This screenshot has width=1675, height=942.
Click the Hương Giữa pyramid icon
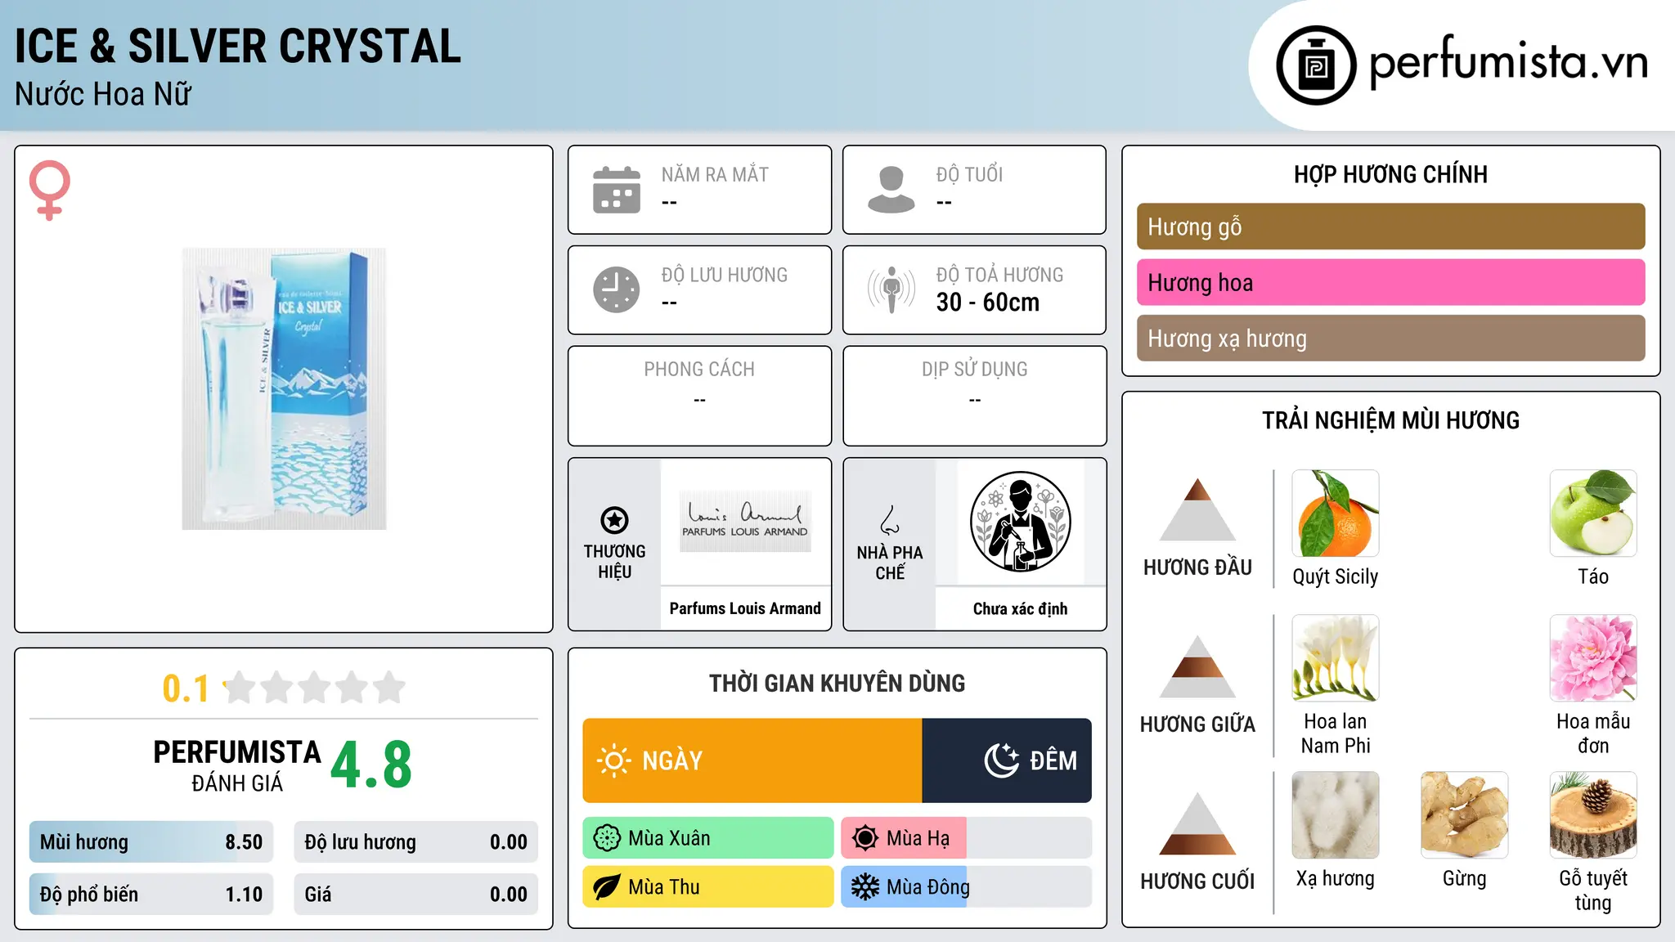click(1197, 666)
